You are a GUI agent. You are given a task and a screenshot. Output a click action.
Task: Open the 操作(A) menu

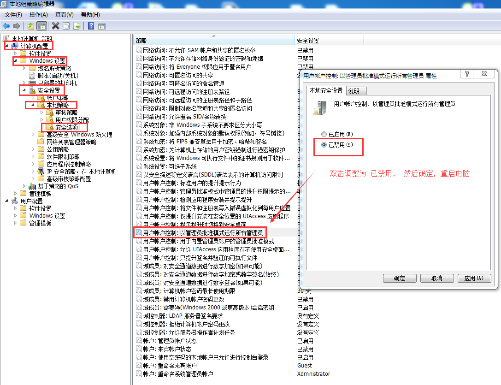39,15
